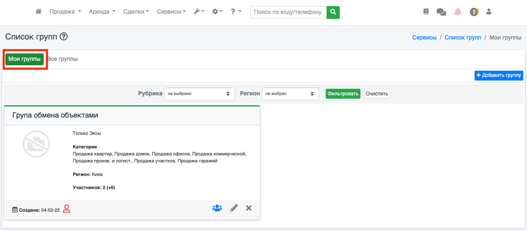Open the Аренда menu
Image resolution: width=527 pixels, height=231 pixels.
pyautogui.click(x=102, y=12)
